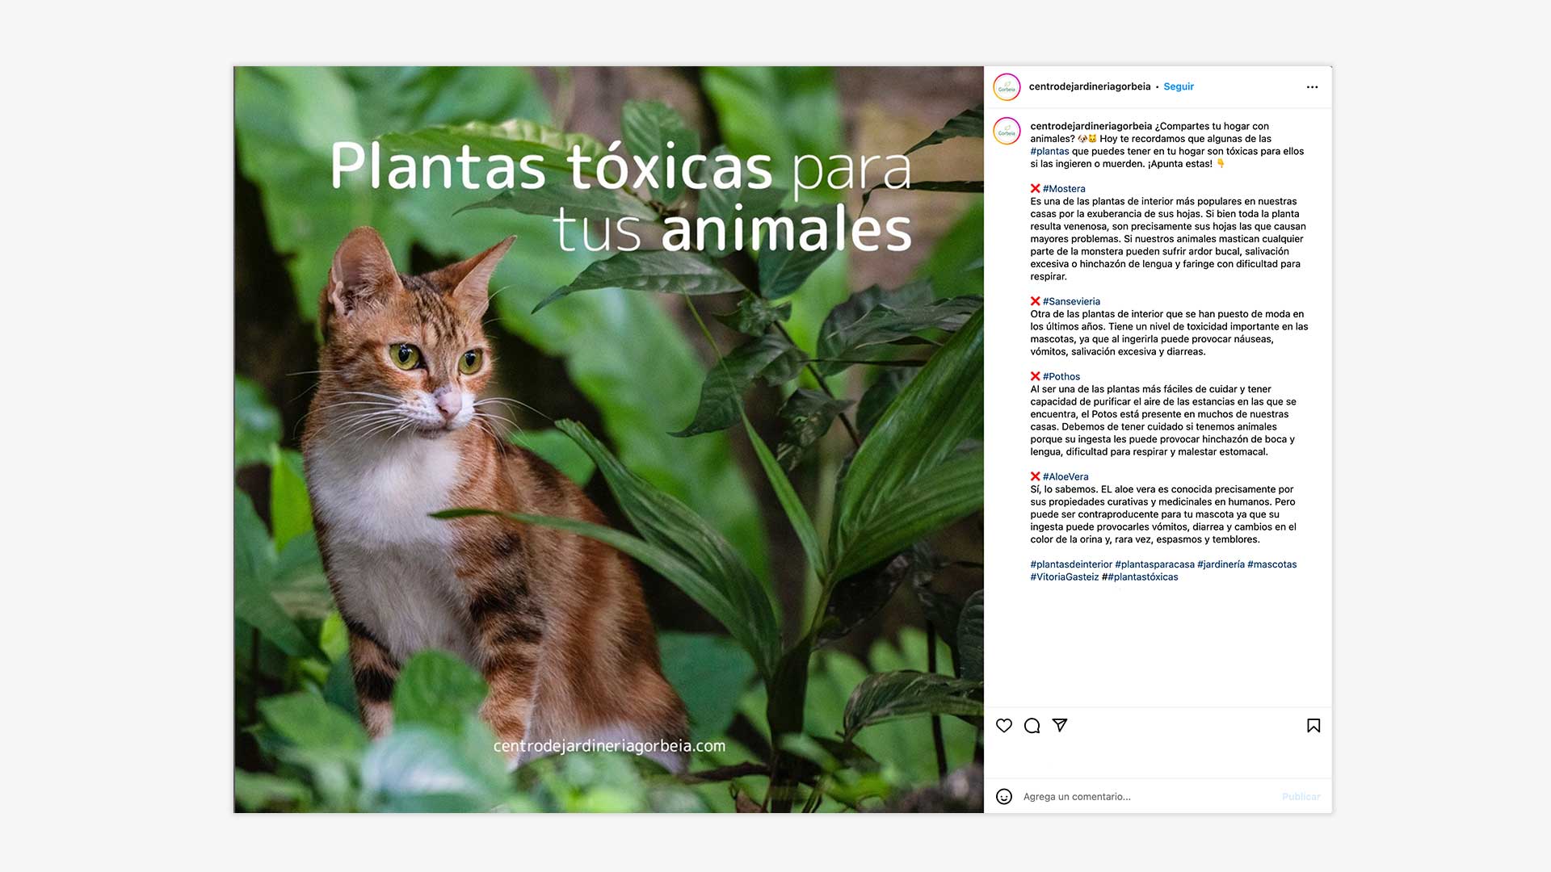The image size is (1551, 872).
Task: Open the #AloeVera hashtag
Action: [x=1065, y=477]
